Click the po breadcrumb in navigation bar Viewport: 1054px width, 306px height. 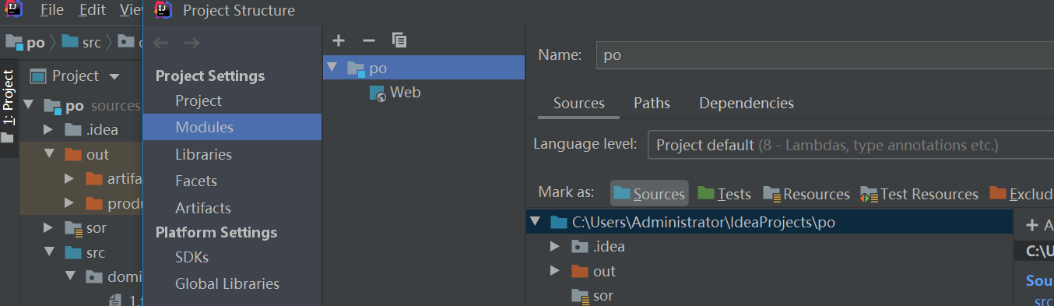(x=26, y=42)
